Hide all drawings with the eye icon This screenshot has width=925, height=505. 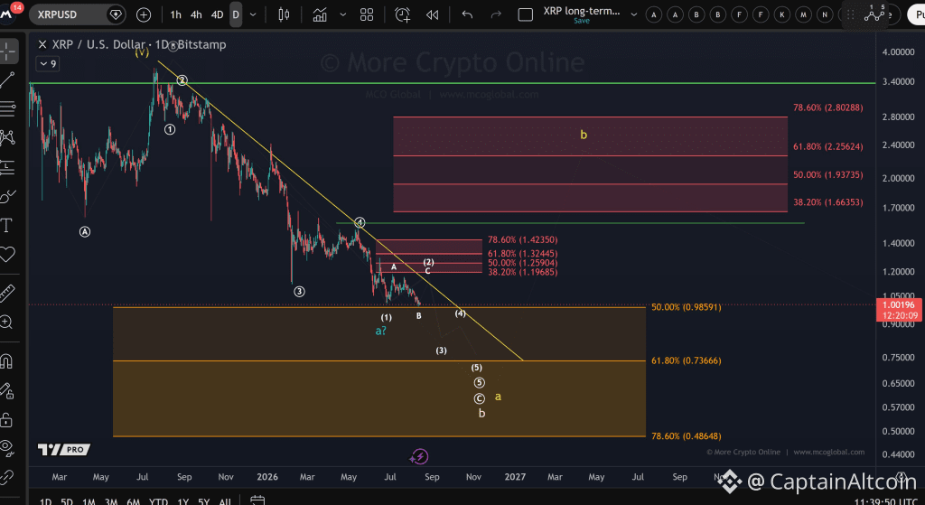coord(7,448)
